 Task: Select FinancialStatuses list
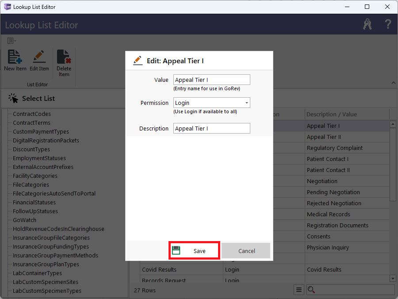click(x=34, y=203)
